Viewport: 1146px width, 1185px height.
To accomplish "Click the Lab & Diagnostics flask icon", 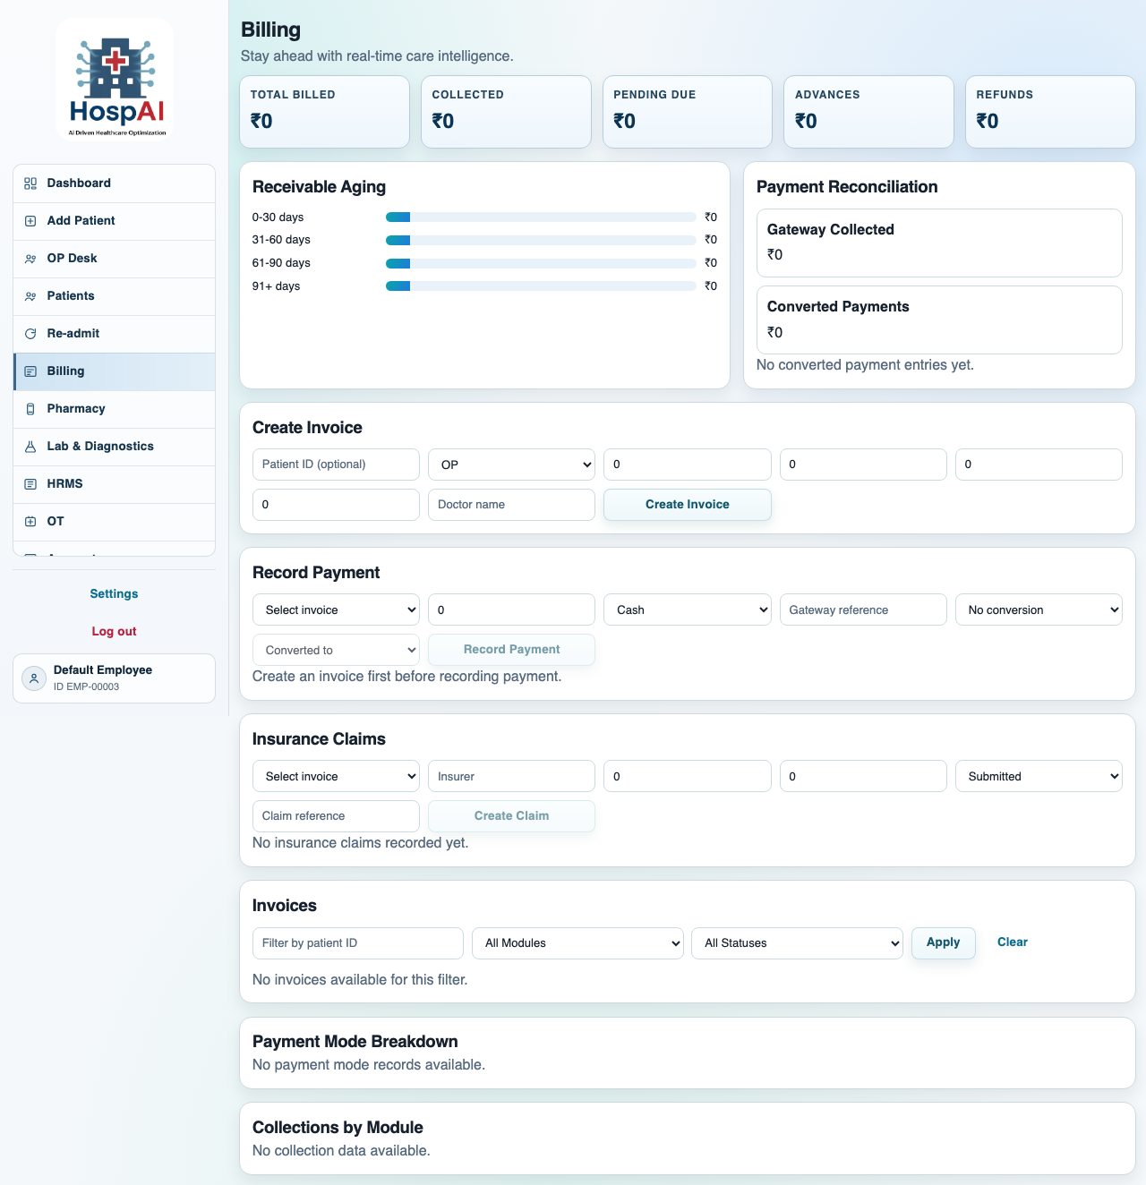I will click(30, 447).
